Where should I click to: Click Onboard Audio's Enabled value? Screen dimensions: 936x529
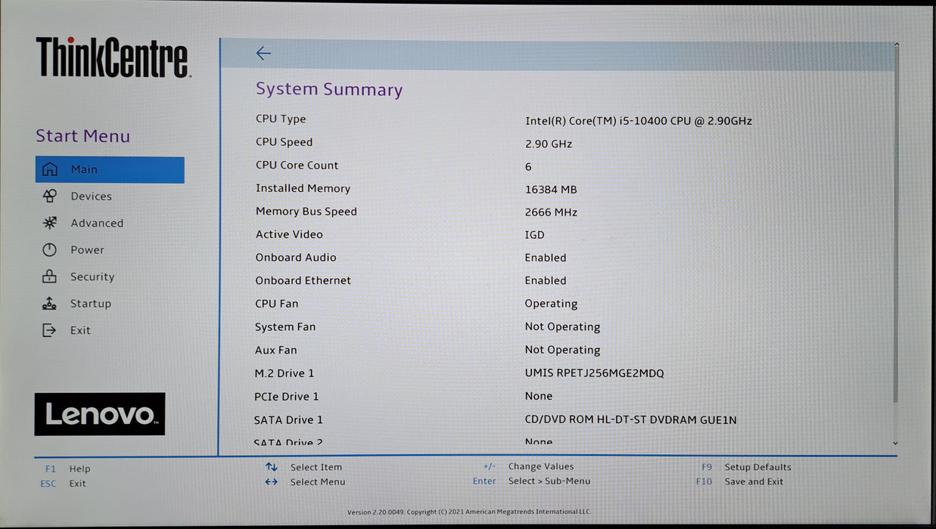(x=546, y=258)
